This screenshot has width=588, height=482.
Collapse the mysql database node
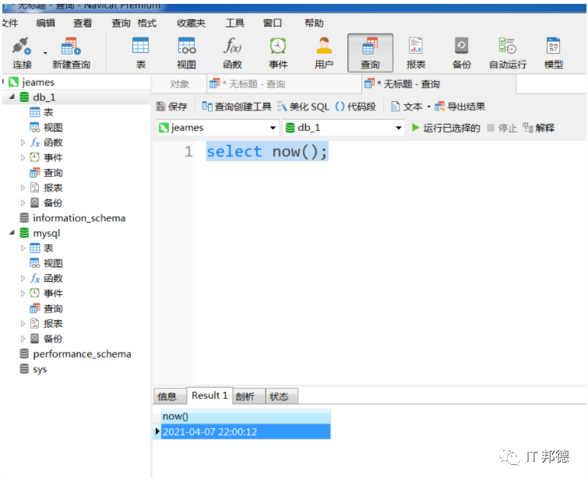(12, 233)
